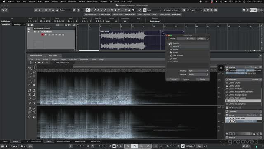The image size is (264, 149).
Task: Open Add Track plus button in track list
Action: click(x=28, y=25)
